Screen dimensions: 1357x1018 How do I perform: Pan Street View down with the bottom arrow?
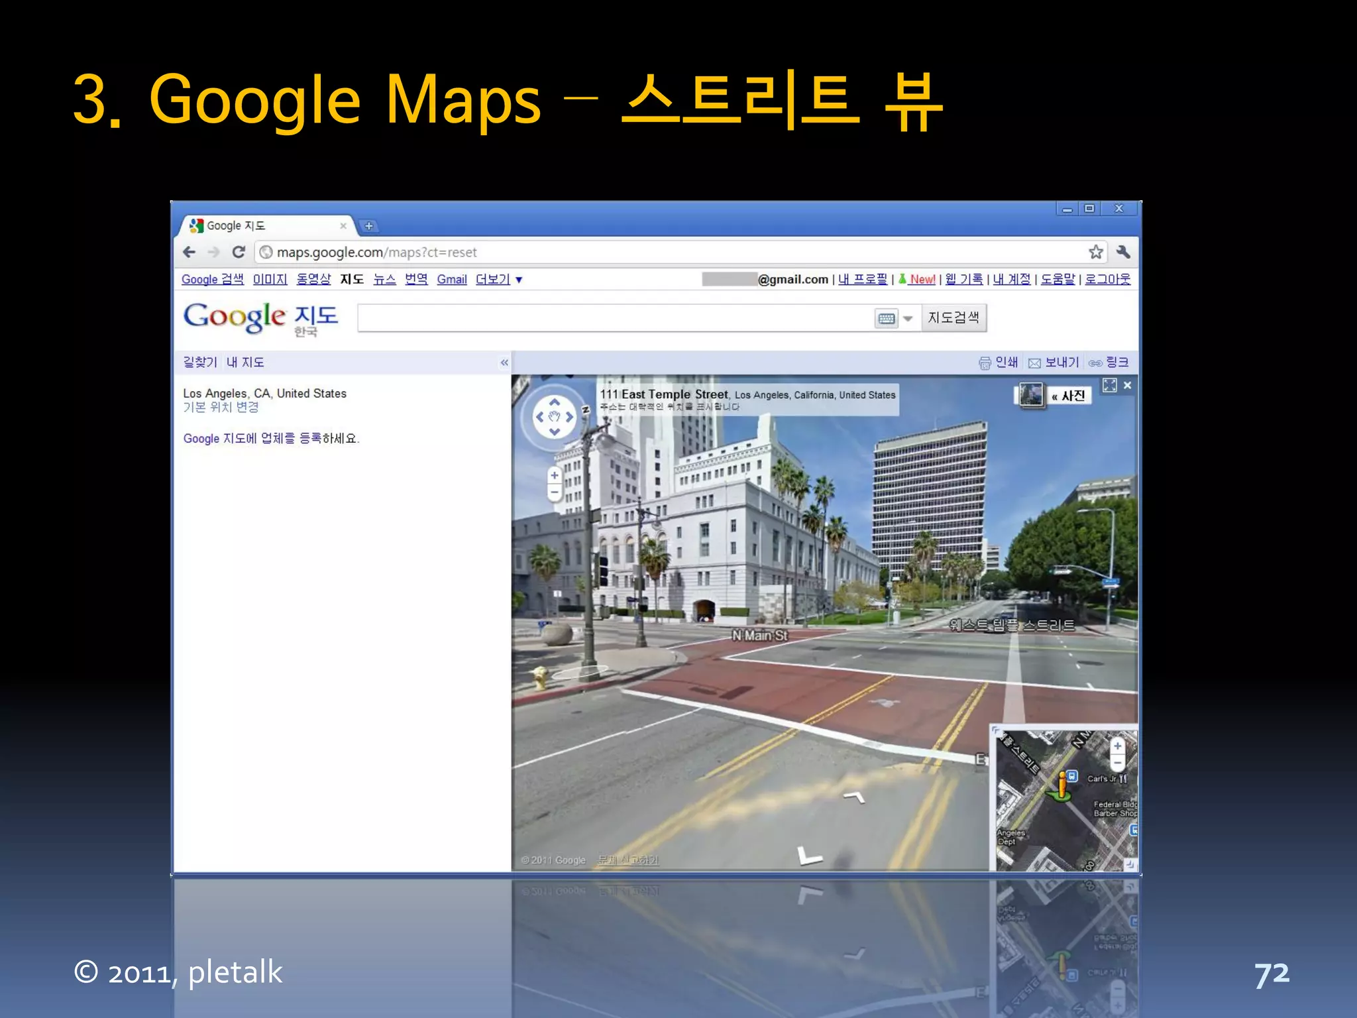(555, 432)
